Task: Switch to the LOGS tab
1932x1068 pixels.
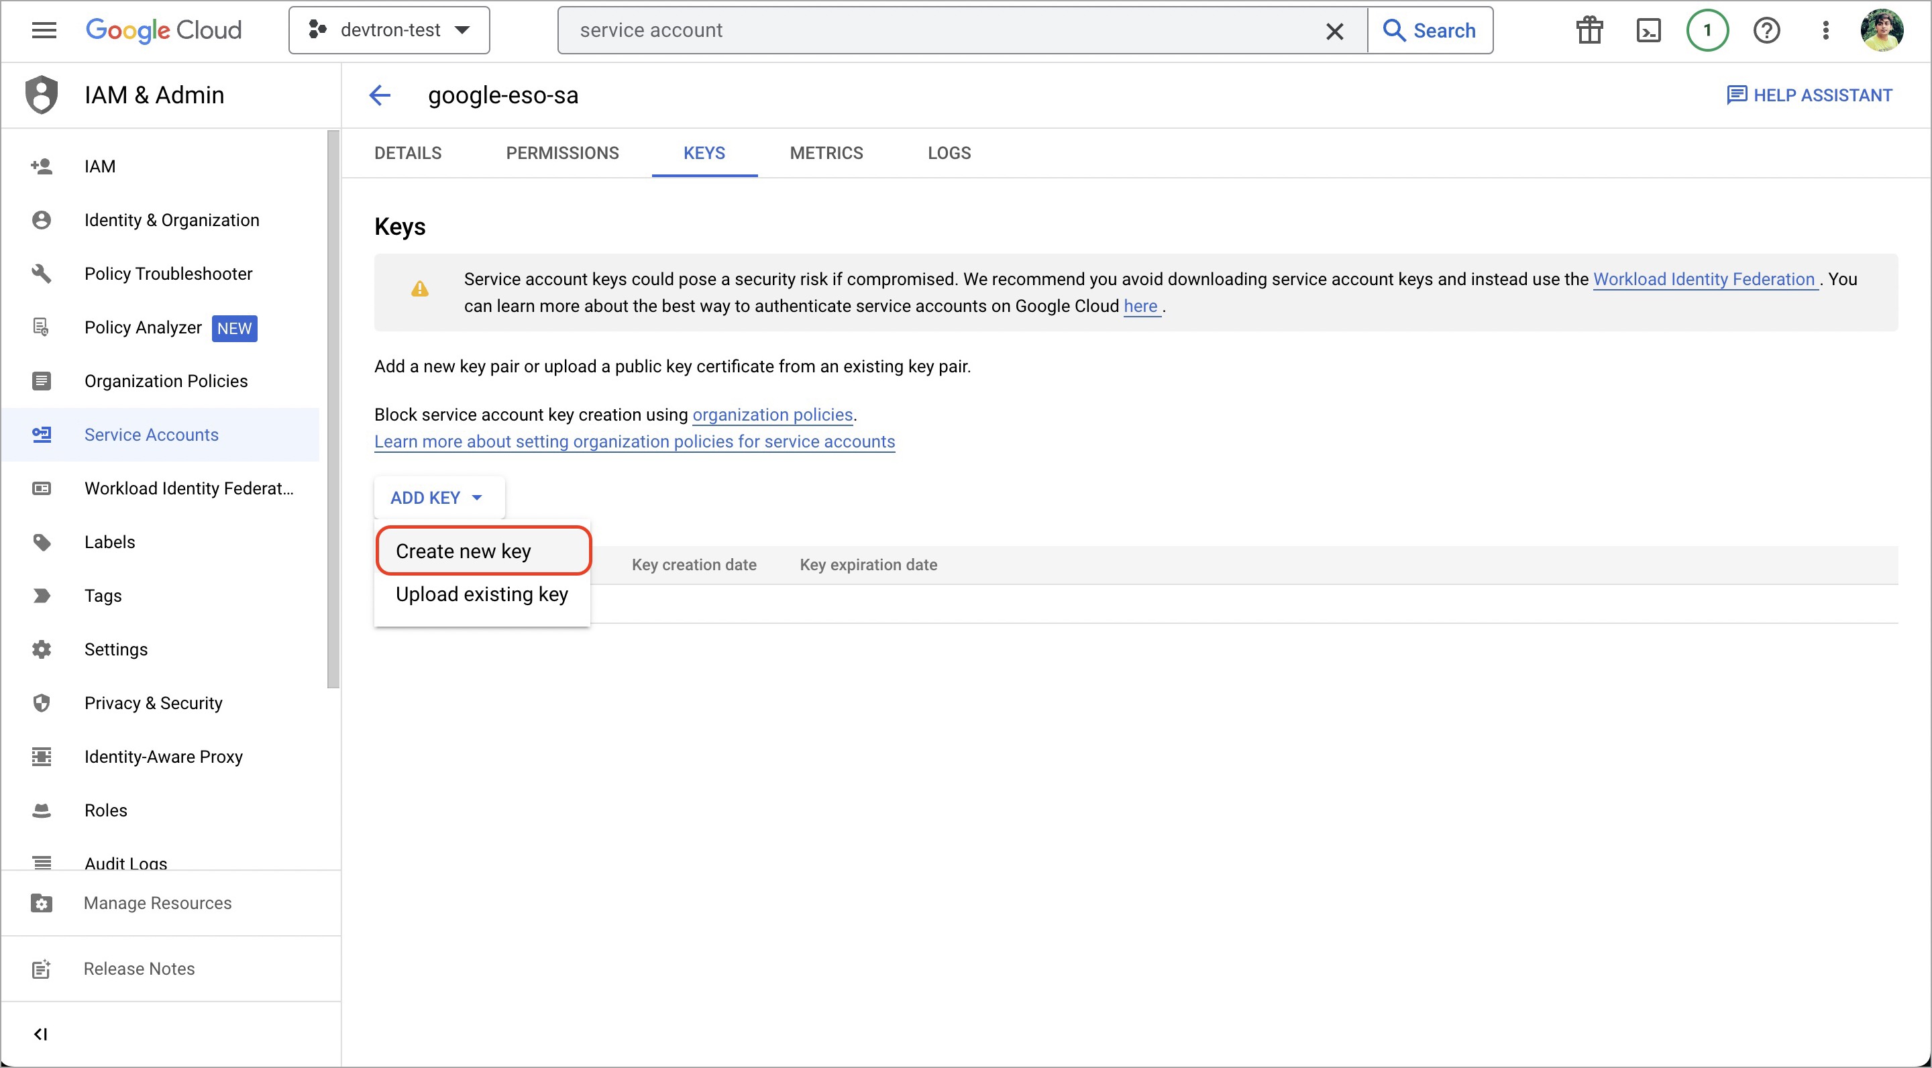Action: click(x=949, y=153)
